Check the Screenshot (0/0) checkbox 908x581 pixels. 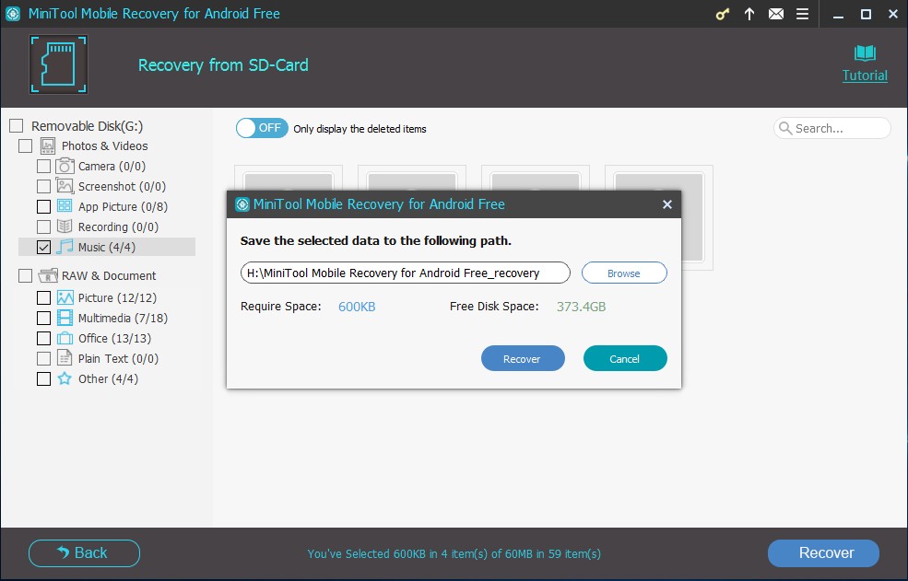(x=43, y=186)
